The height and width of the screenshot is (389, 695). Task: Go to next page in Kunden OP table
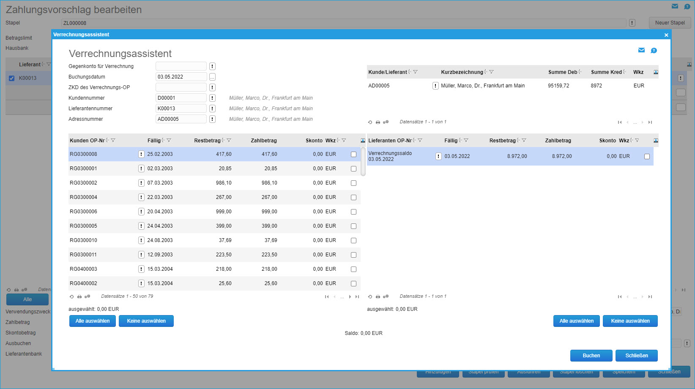coord(350,297)
